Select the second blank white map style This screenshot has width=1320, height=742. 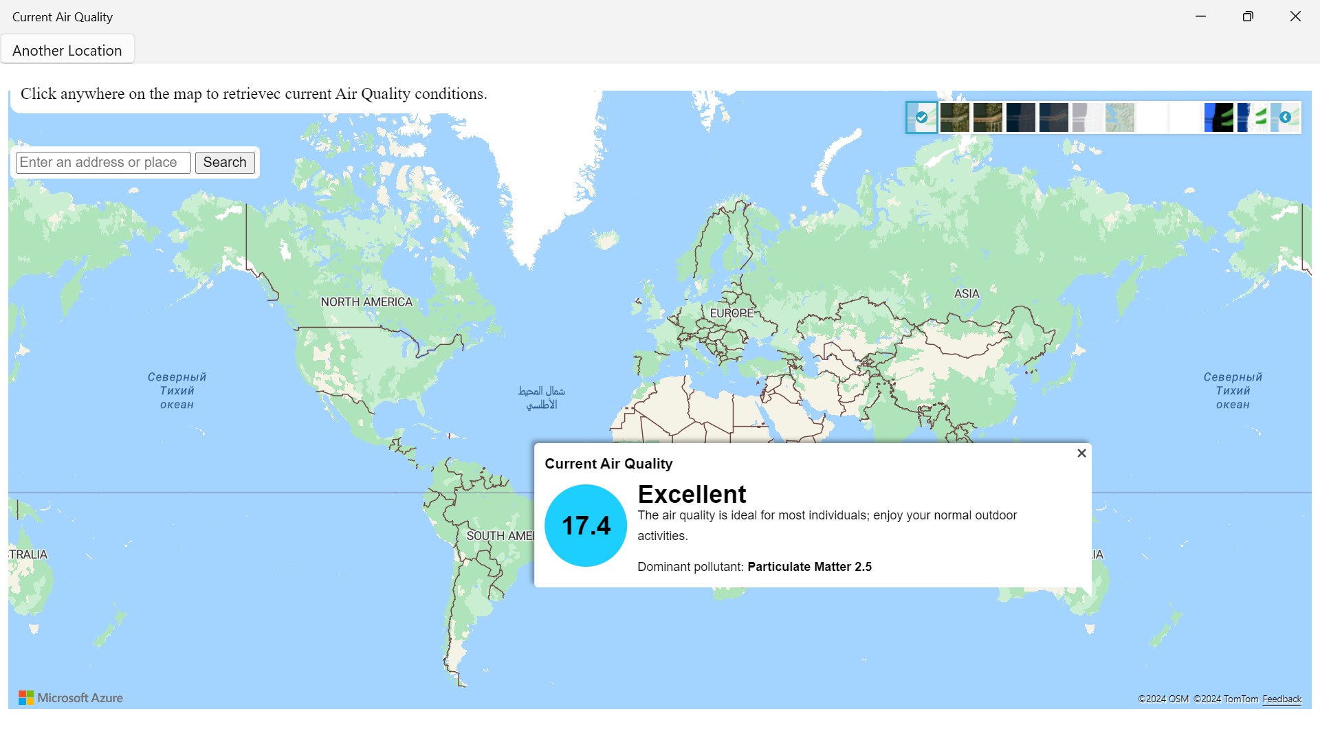(1185, 117)
